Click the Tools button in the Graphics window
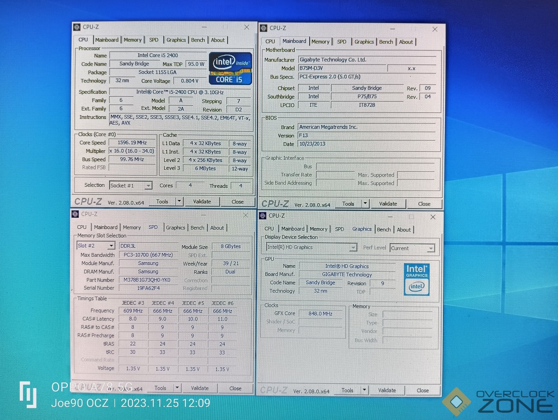 point(347,390)
